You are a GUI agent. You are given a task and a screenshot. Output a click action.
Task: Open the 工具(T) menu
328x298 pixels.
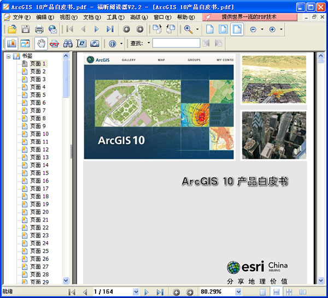(115, 17)
